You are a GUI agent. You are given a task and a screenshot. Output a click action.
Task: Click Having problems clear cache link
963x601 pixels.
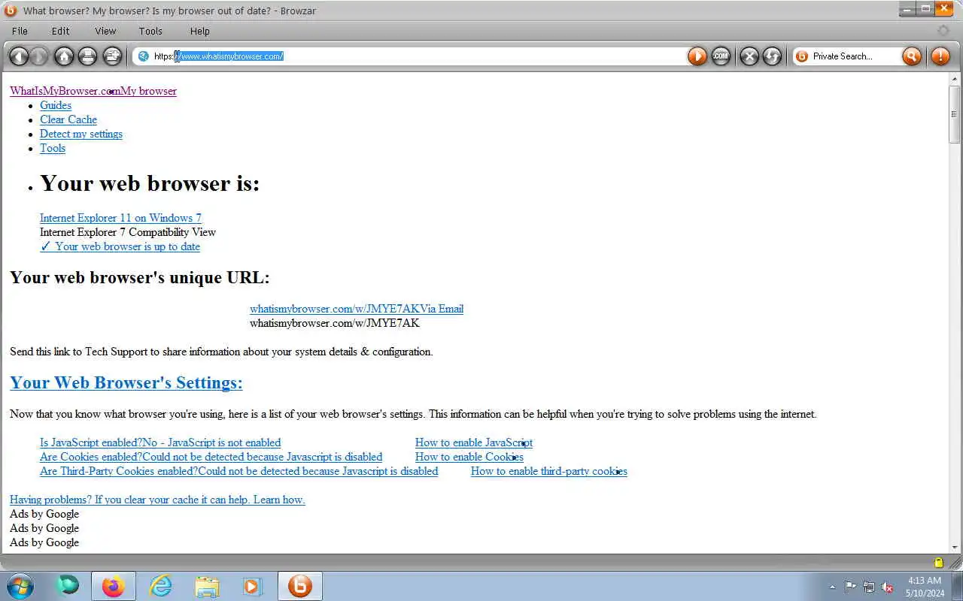[157, 500]
